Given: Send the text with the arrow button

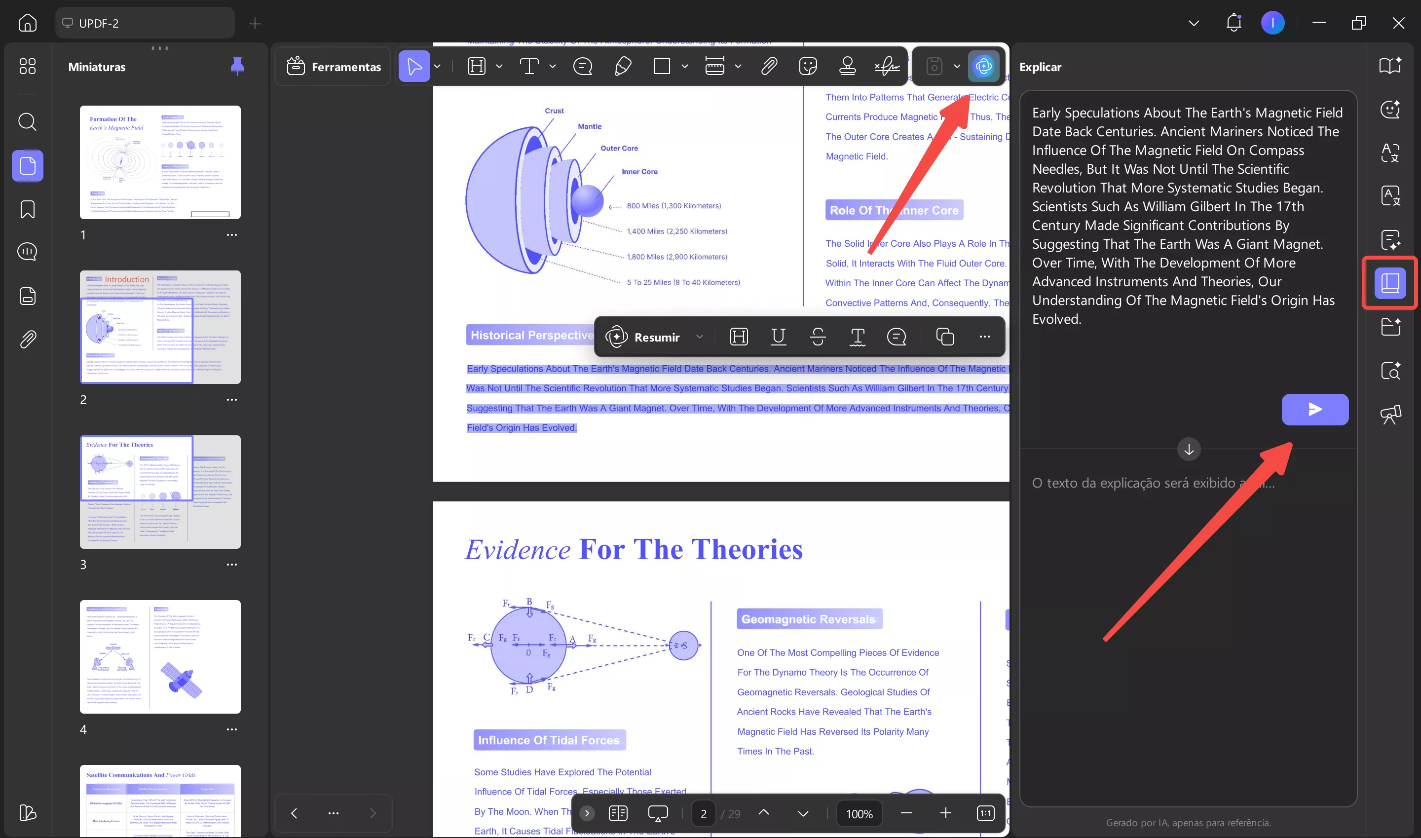Looking at the screenshot, I should [x=1314, y=410].
